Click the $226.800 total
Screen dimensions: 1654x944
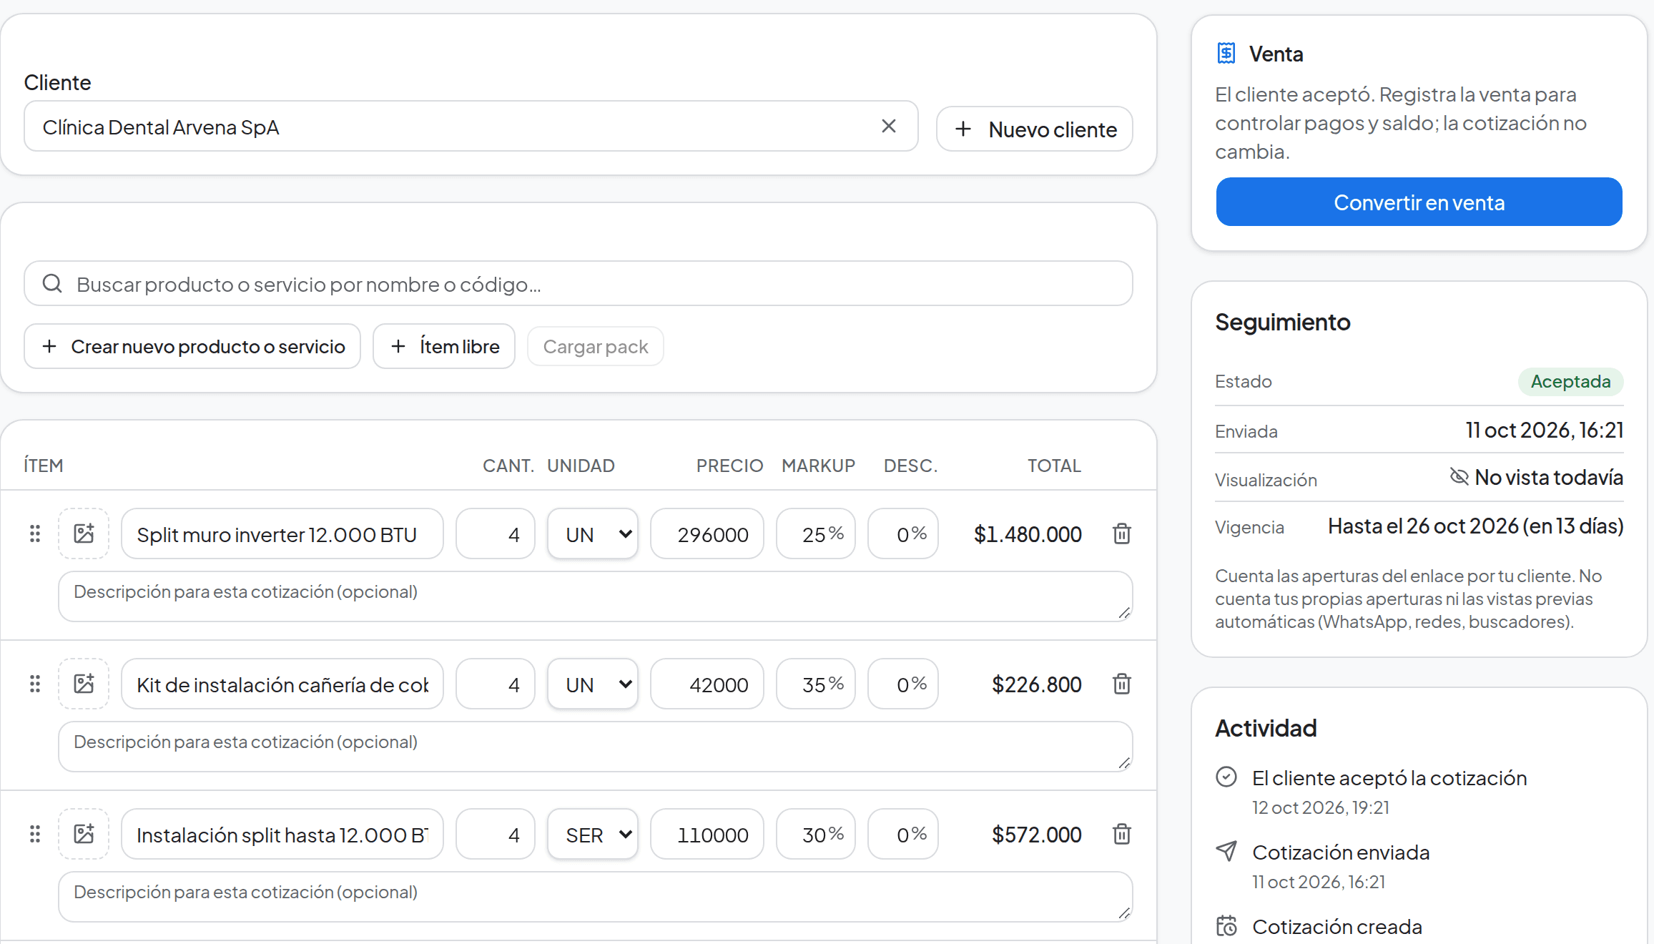point(1036,684)
